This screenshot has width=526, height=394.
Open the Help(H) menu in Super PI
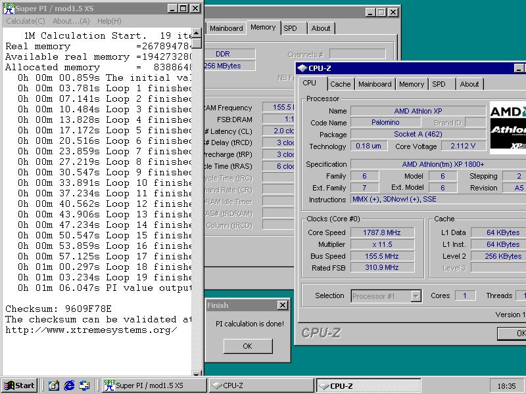click(109, 21)
